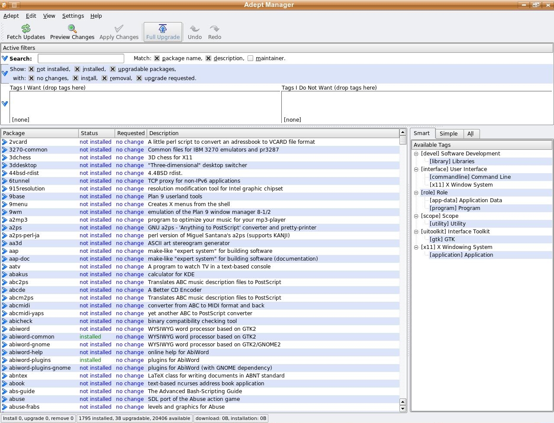Click the arrow icon next to a2ps
The width and height of the screenshot is (554, 423).
coord(5,228)
